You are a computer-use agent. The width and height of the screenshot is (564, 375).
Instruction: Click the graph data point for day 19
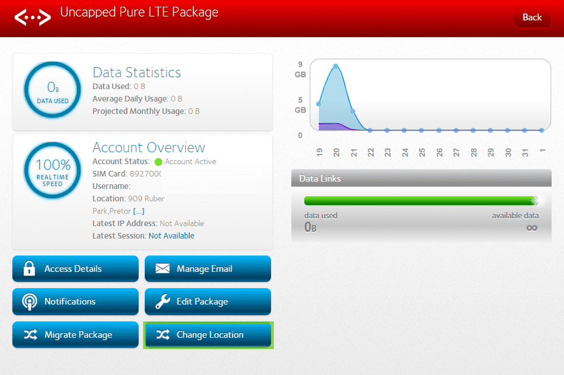pos(319,104)
